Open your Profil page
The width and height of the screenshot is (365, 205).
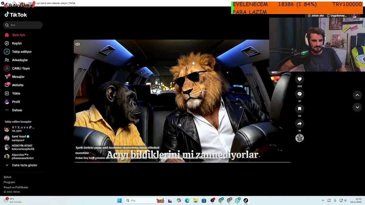click(x=16, y=102)
